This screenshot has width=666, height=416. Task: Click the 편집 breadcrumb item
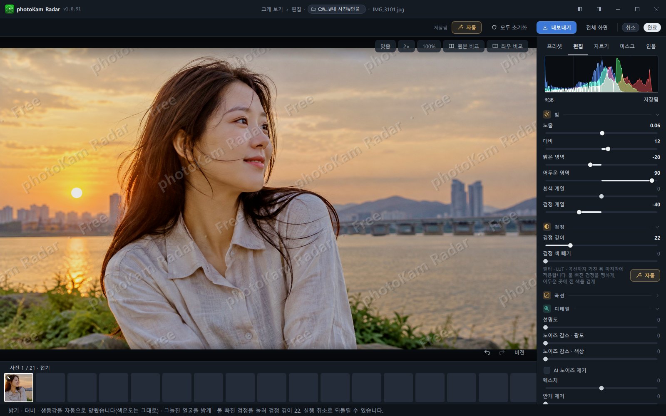[296, 9]
